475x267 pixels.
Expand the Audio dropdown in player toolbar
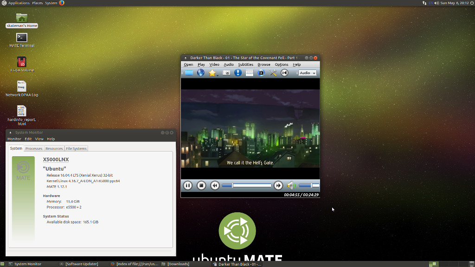point(307,73)
